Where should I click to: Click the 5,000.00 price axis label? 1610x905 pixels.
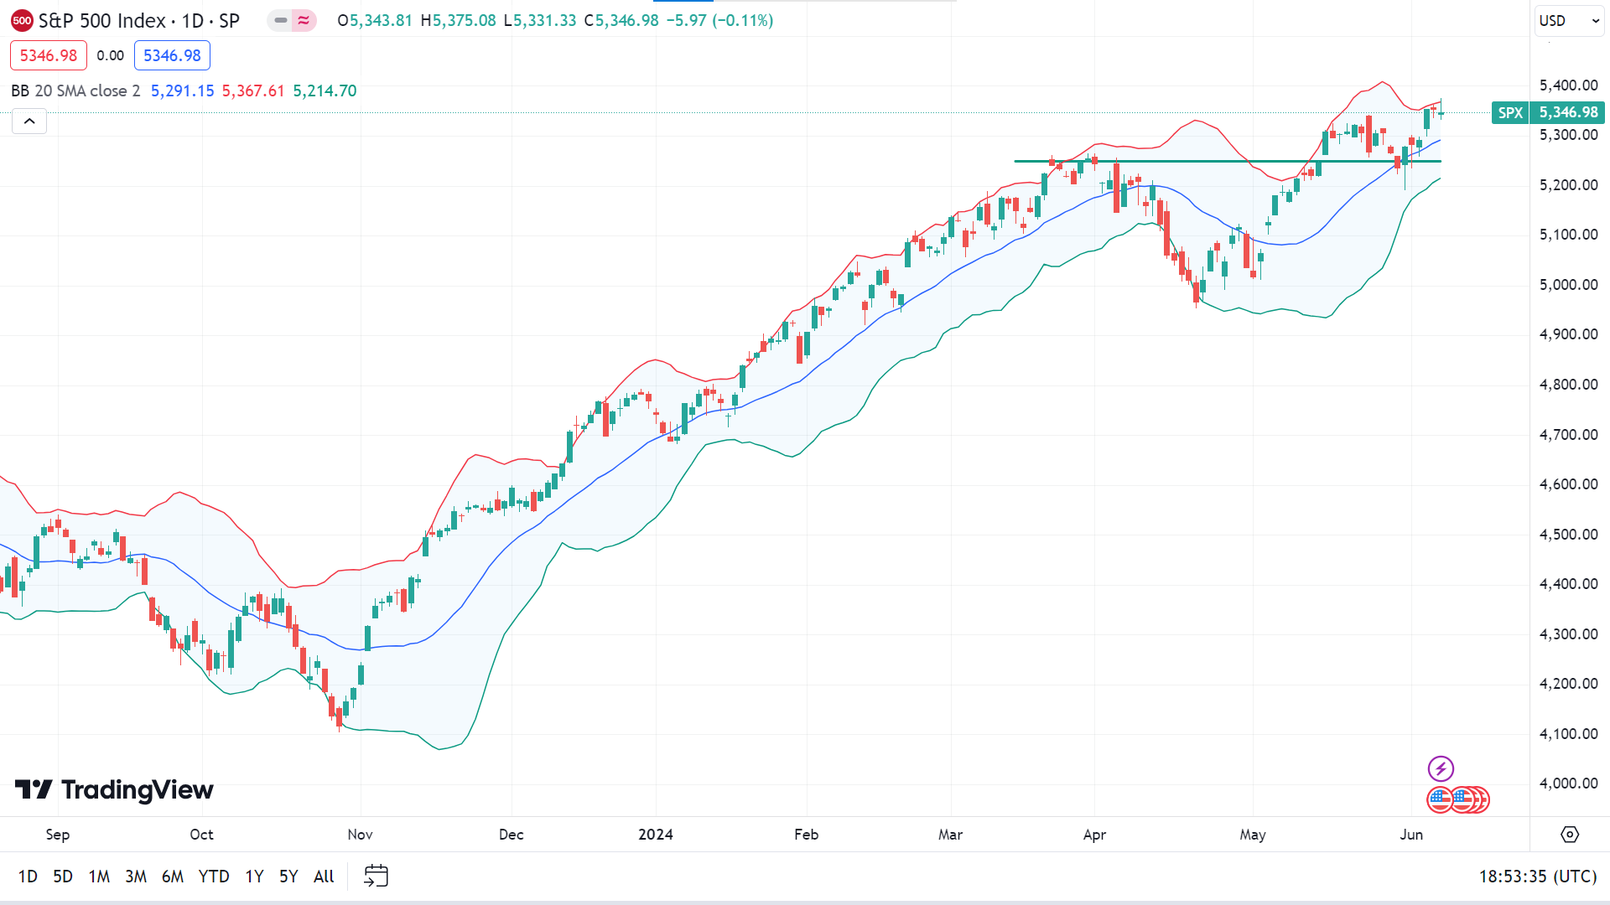(x=1568, y=285)
